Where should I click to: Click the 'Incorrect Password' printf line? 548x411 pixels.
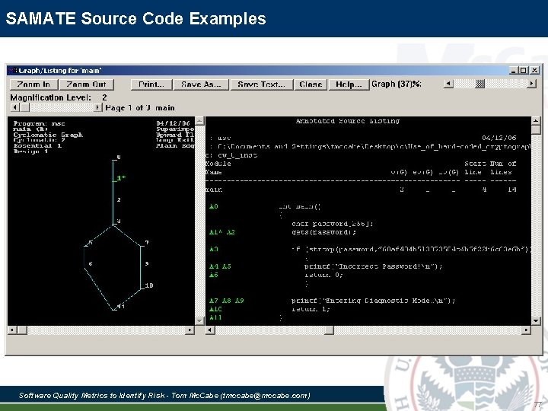click(x=373, y=266)
